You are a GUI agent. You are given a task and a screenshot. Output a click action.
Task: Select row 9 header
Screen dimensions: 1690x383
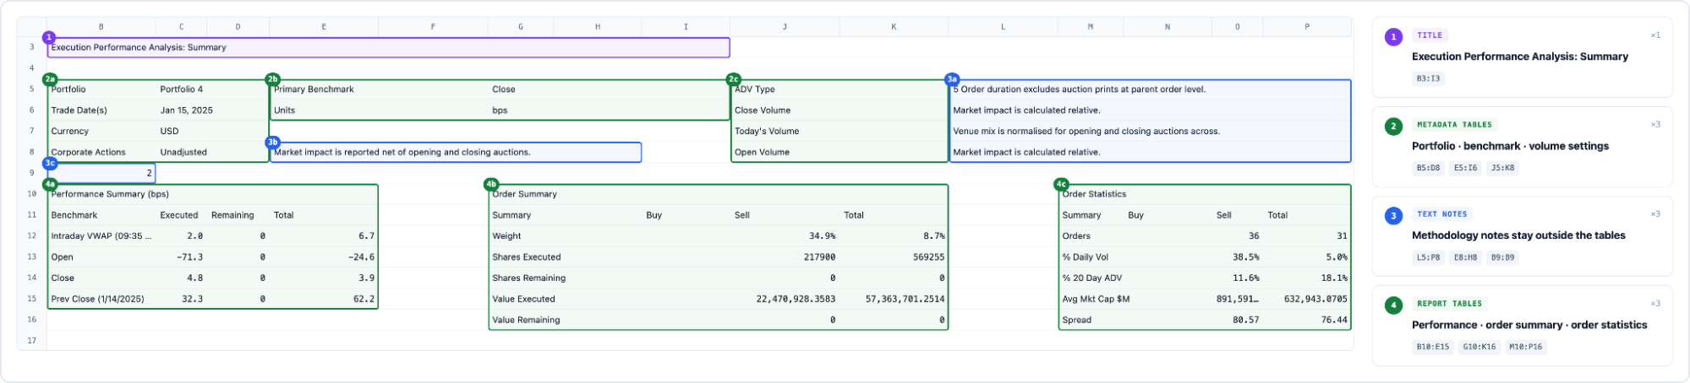tap(32, 173)
